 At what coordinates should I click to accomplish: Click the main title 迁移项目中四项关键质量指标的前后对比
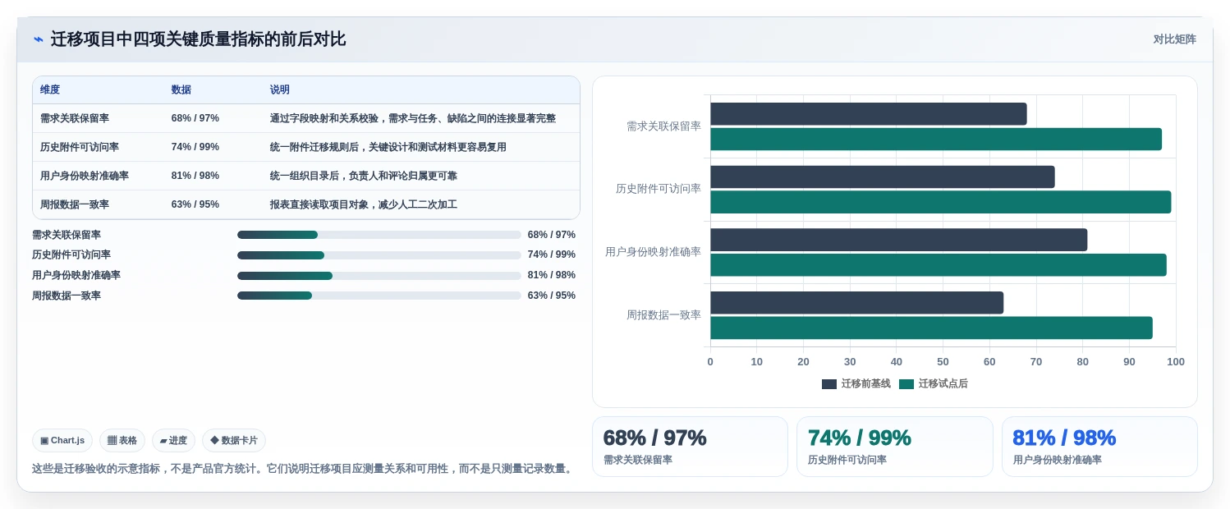point(198,39)
